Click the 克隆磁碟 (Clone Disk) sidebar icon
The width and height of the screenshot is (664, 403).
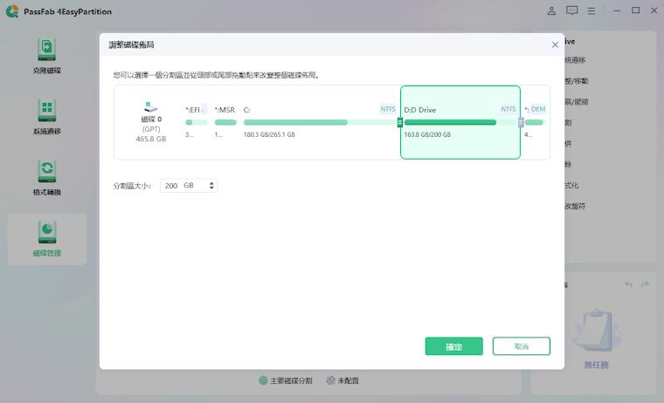(x=46, y=50)
